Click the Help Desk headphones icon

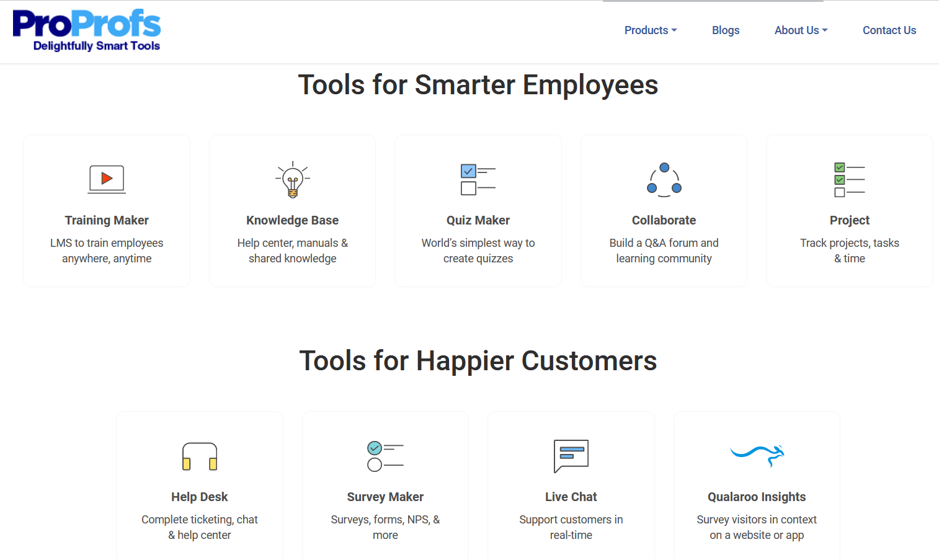(199, 456)
